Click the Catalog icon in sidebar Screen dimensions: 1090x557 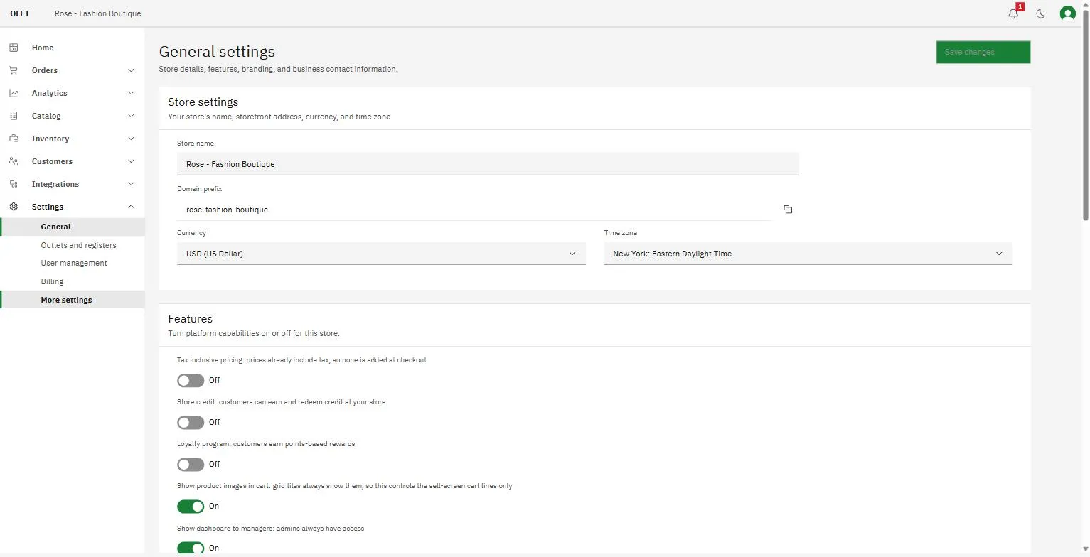tap(14, 116)
